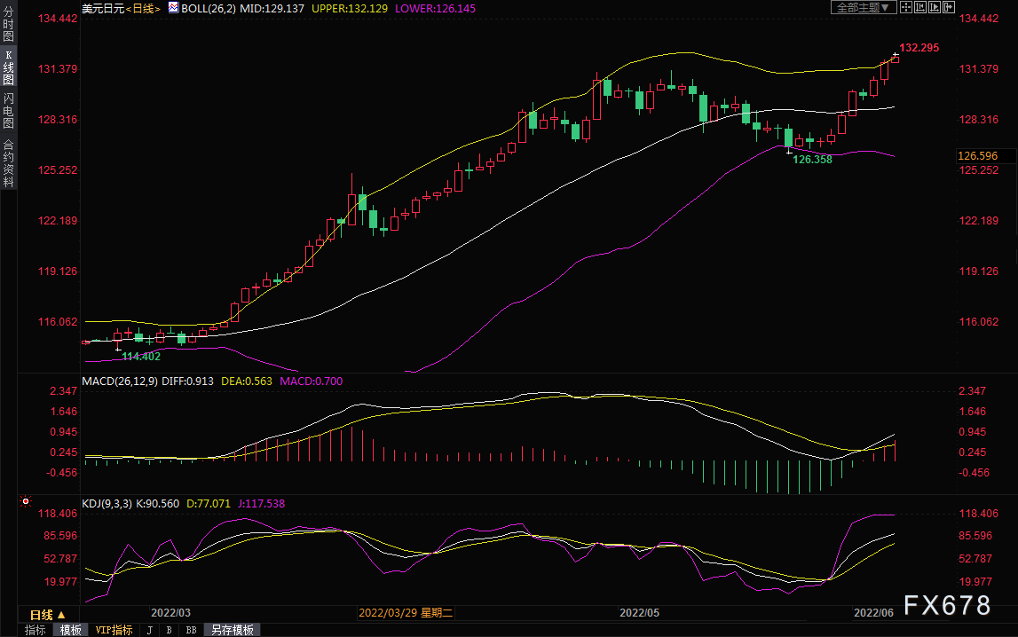Viewport: 1018px width, 637px height.
Task: Click the 日线 label in chart title
Action: pyautogui.click(x=143, y=9)
